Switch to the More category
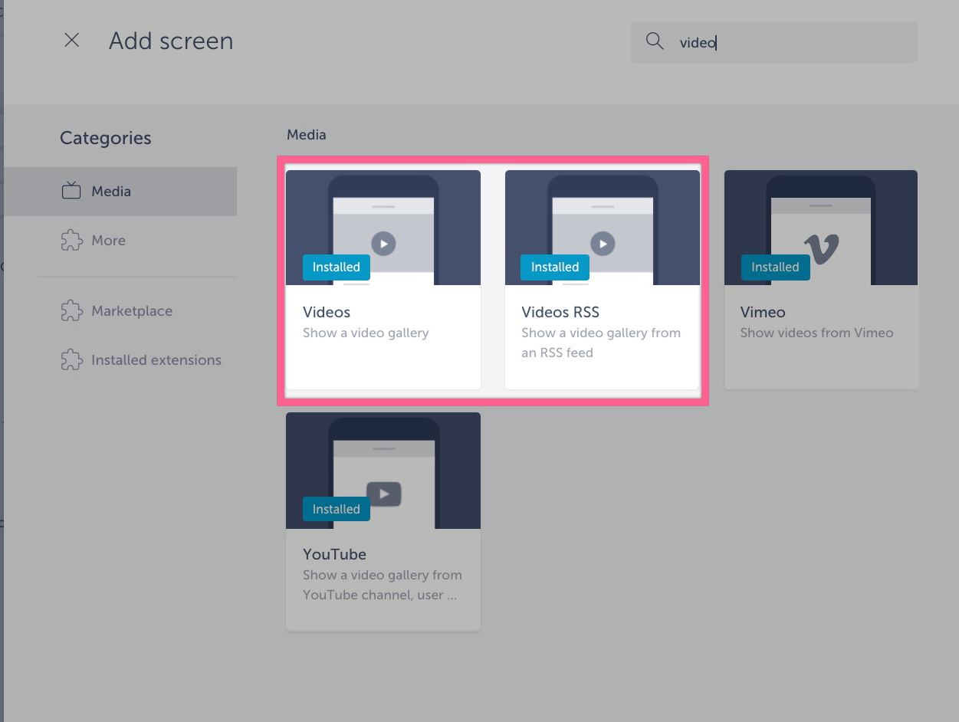This screenshot has height=722, width=959. pos(108,240)
